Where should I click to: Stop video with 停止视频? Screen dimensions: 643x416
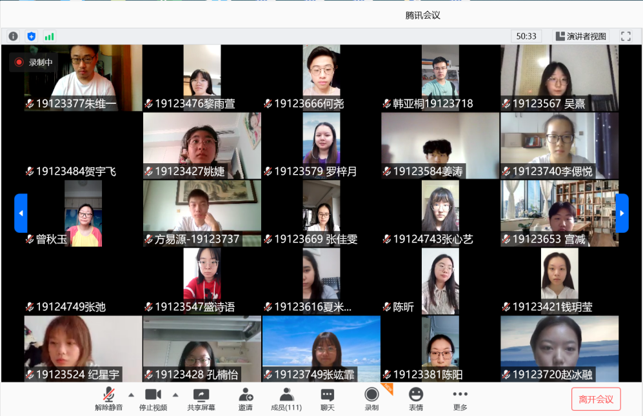153,399
